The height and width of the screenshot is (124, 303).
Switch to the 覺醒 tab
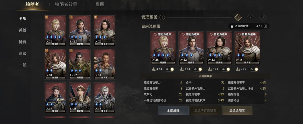pyautogui.click(x=100, y=4)
